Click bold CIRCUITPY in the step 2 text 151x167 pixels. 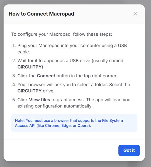30,67
